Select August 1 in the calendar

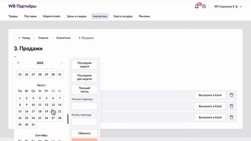click(20, 98)
